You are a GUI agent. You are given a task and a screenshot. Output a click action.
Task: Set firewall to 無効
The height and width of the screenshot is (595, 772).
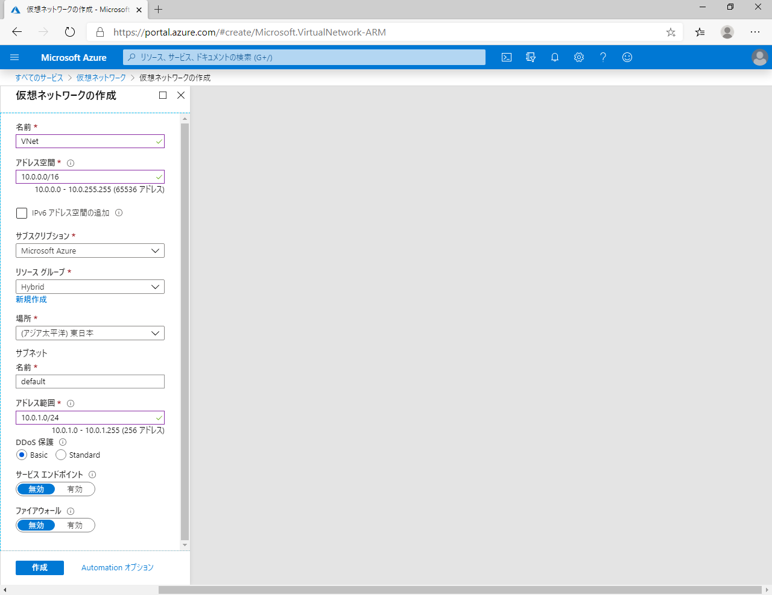(36, 525)
